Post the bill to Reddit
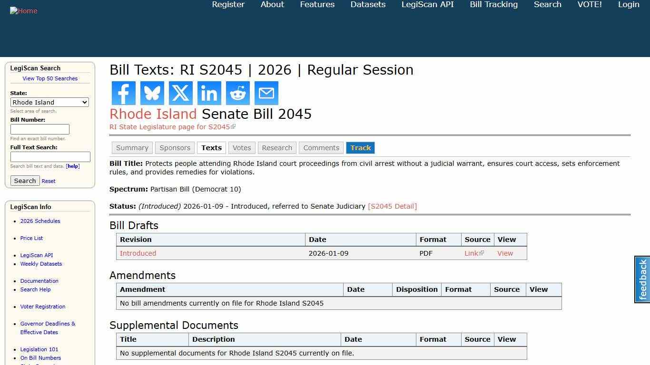Screen dimensions: 650x365 click(x=237, y=93)
